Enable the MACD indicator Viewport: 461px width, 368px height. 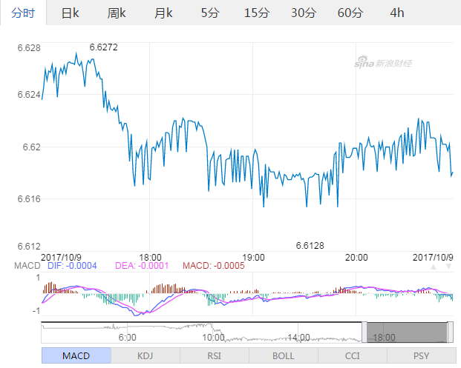click(x=76, y=355)
